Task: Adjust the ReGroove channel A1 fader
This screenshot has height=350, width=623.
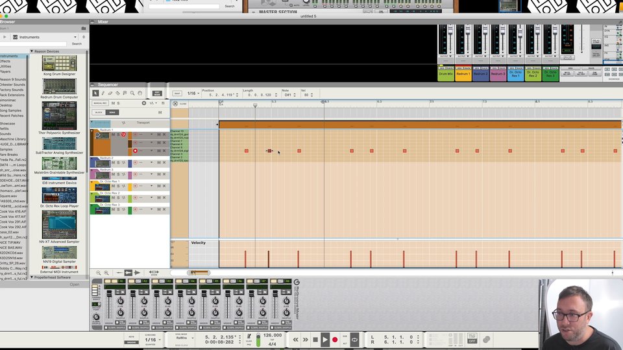Action: click(109, 294)
